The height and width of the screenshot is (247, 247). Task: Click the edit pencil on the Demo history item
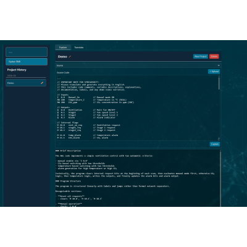point(42,83)
